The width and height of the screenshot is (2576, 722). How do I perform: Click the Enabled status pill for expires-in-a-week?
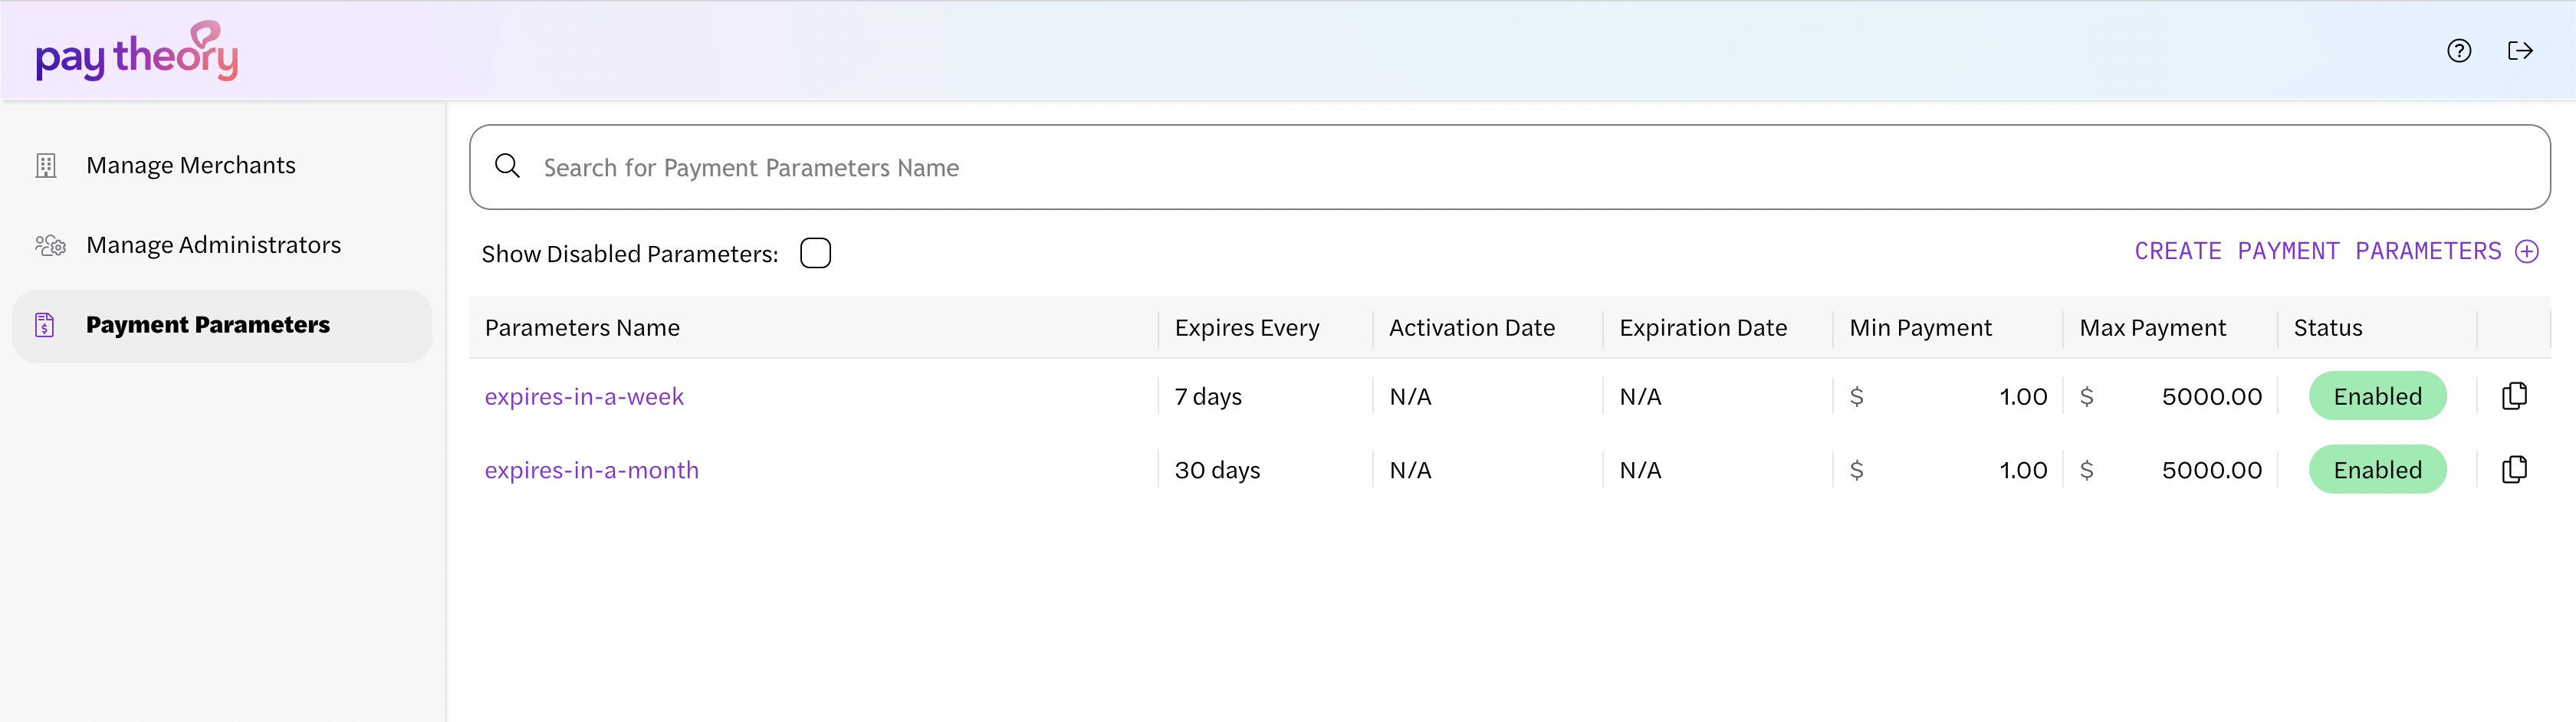pyautogui.click(x=2378, y=395)
